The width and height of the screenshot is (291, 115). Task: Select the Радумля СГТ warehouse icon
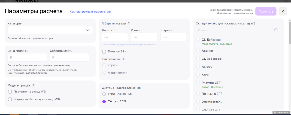[x=198, y=83]
